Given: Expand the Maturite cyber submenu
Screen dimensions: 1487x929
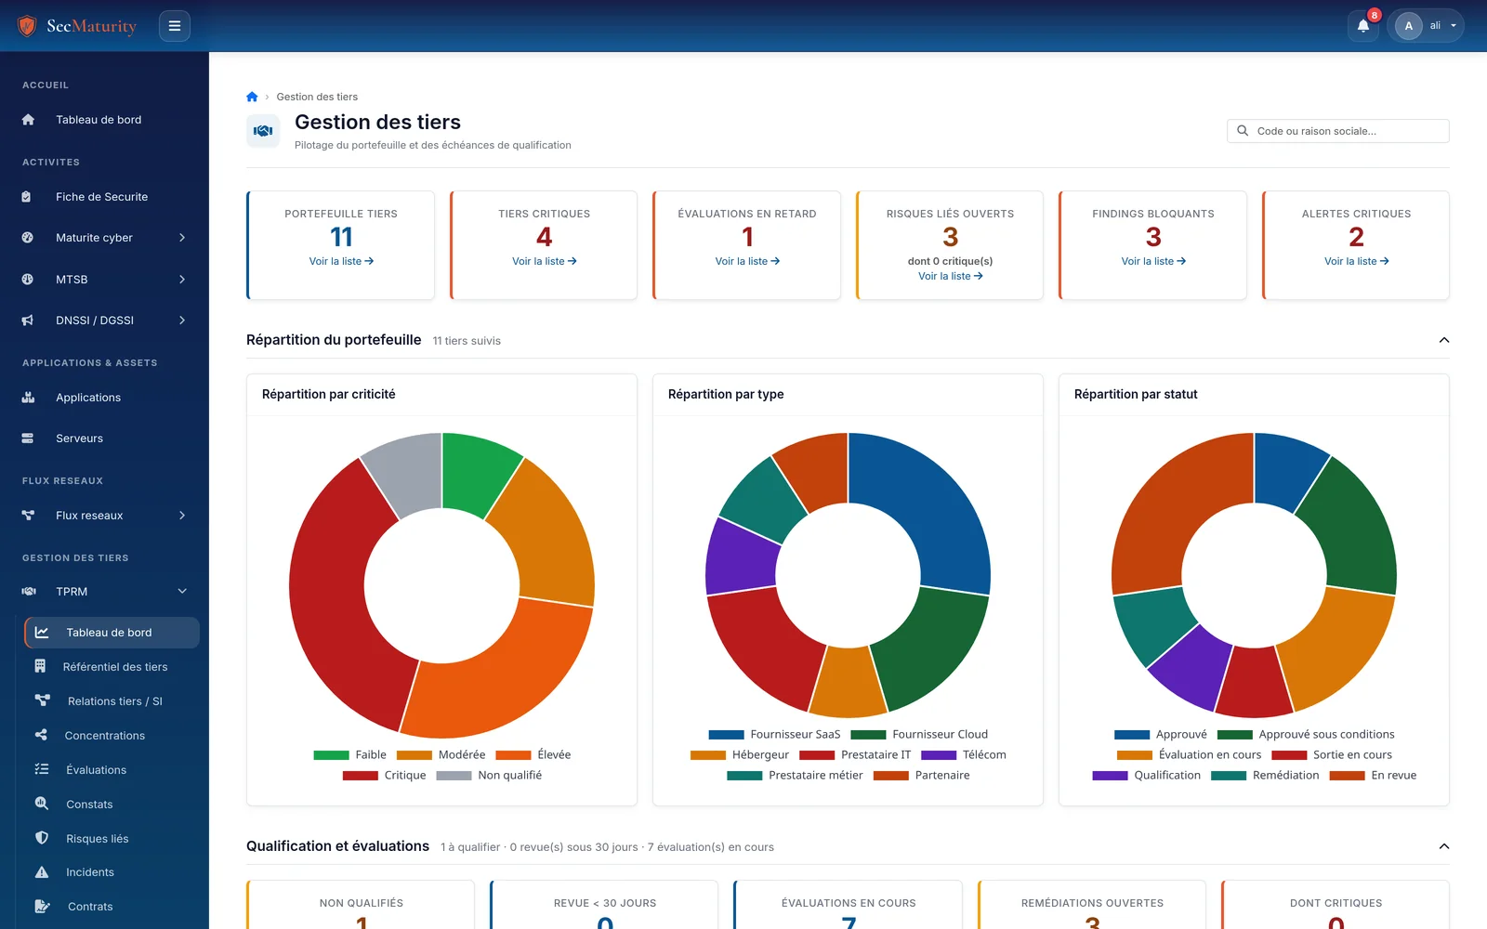Looking at the screenshot, I should point(182,238).
